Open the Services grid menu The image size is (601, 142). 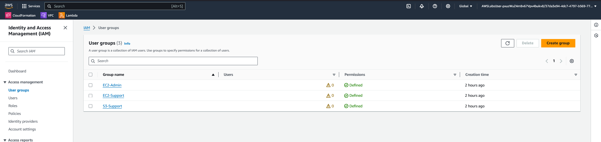[x=31, y=6]
